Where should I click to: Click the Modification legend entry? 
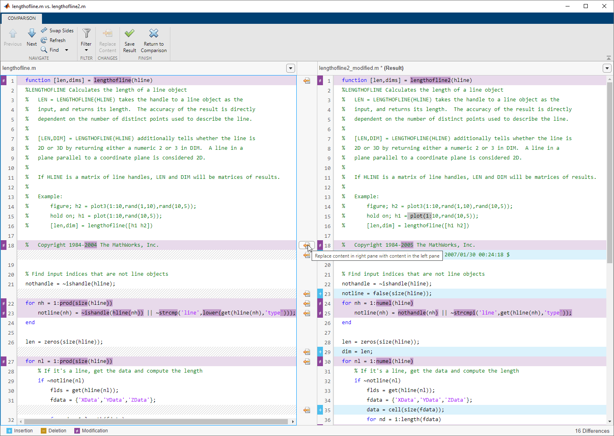click(x=91, y=431)
